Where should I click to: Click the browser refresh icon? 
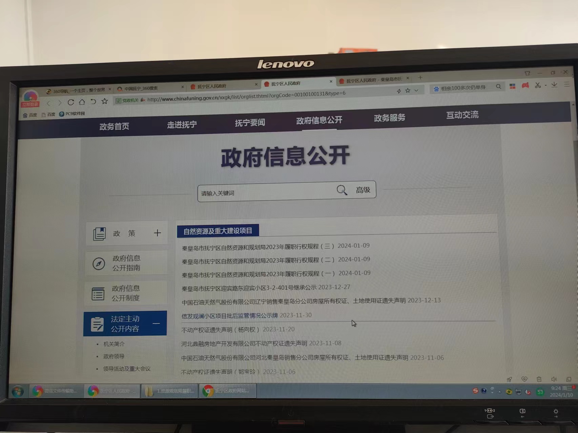click(x=71, y=102)
